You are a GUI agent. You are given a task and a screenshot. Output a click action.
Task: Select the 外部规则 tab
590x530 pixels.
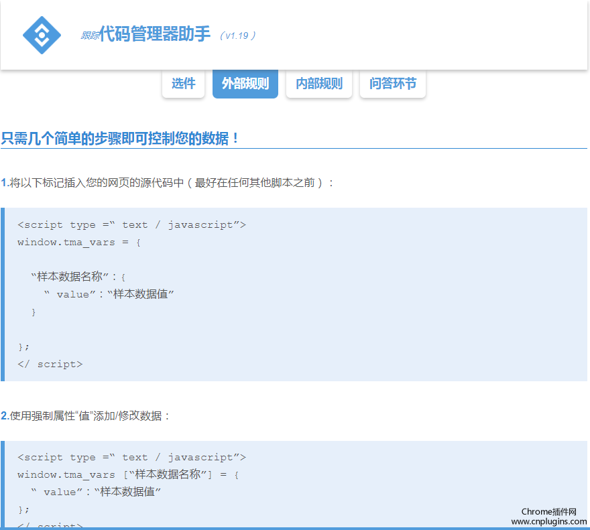(x=245, y=84)
